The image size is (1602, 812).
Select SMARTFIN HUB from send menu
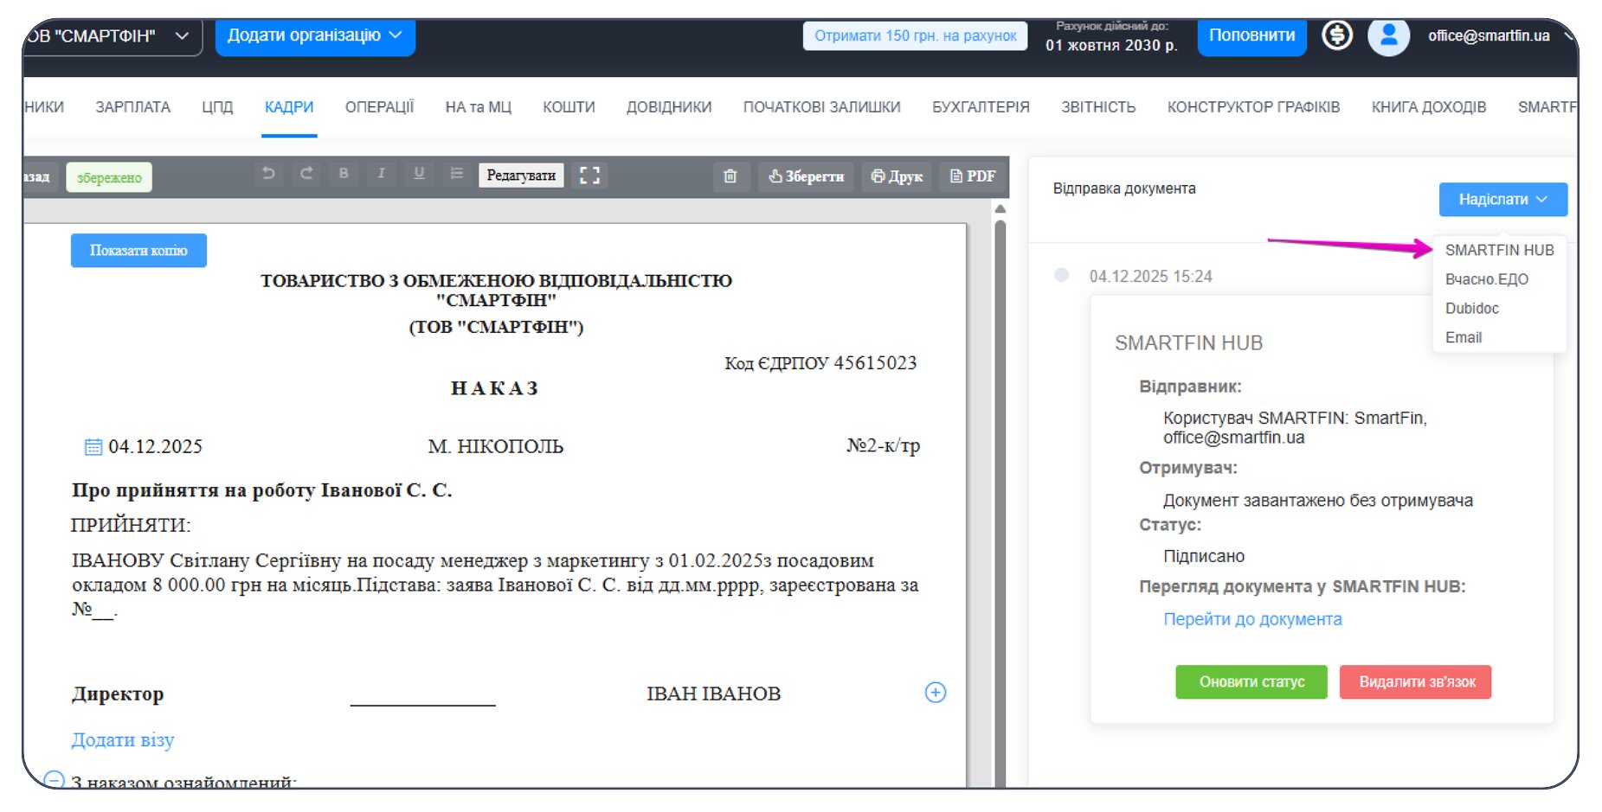pos(1499,250)
